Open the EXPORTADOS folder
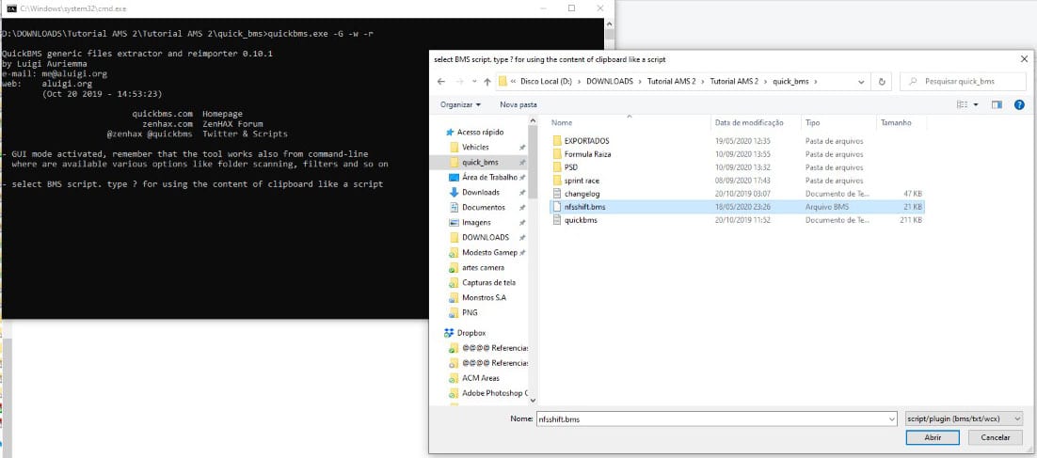This screenshot has height=458, width=1037. click(586, 141)
